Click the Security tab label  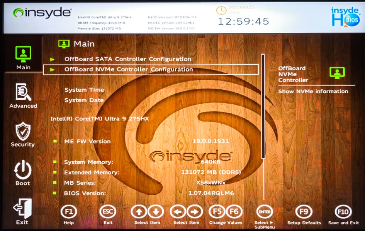tap(22, 144)
